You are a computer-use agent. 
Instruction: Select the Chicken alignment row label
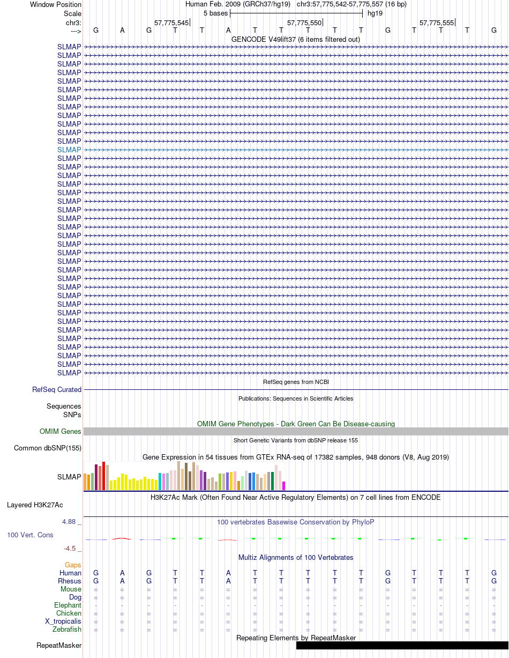[69, 613]
